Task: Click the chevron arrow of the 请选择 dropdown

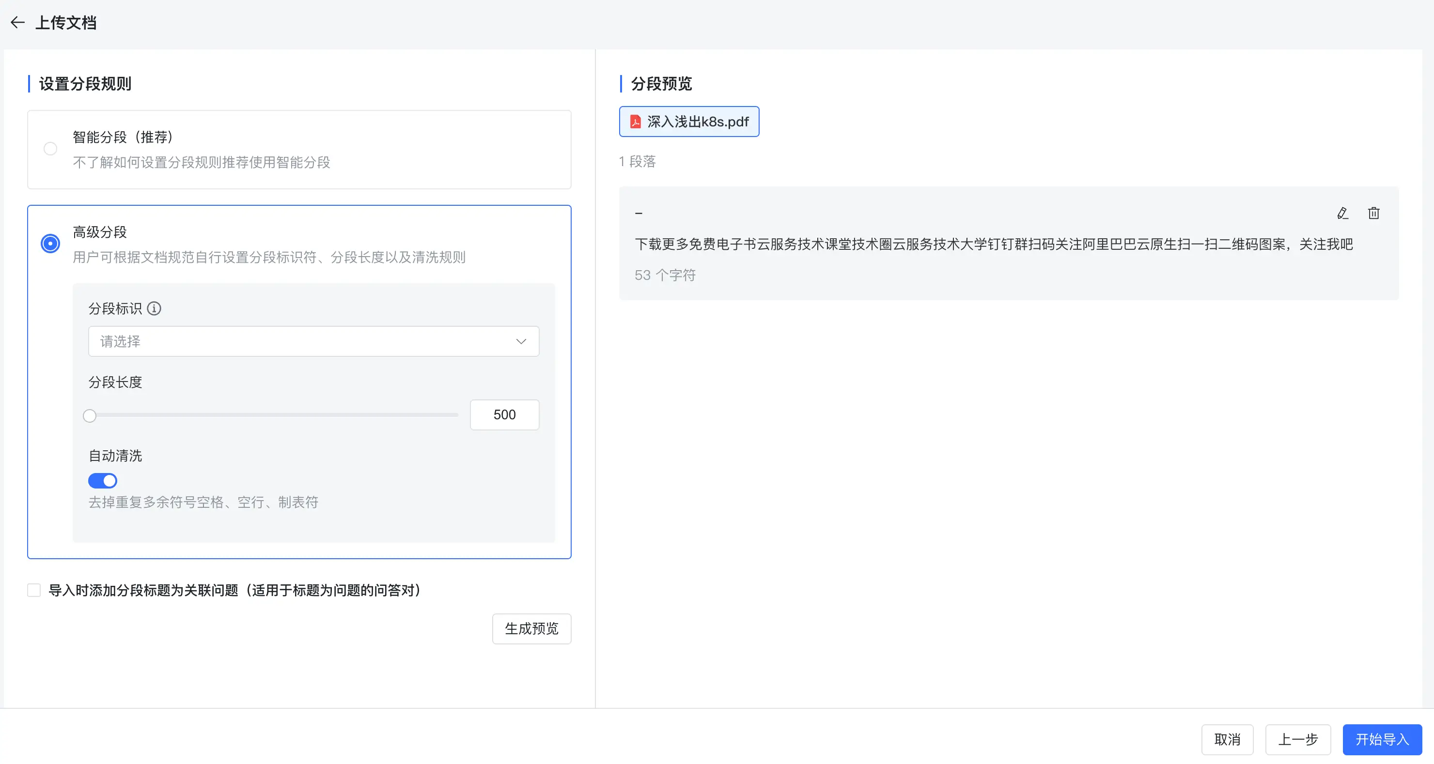Action: point(521,341)
